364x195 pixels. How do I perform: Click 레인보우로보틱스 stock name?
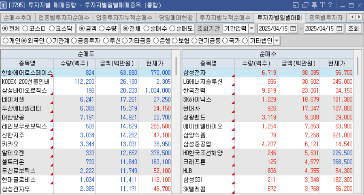click(24, 126)
